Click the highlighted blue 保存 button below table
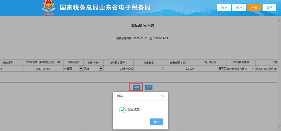 (137, 87)
